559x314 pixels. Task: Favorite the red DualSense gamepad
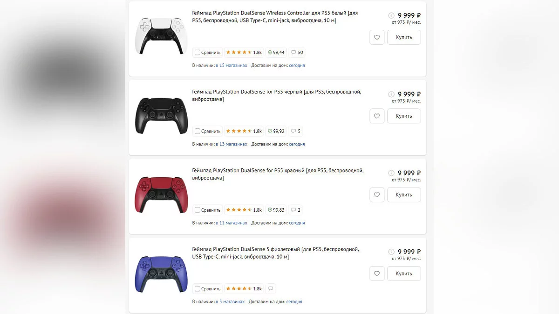(377, 194)
